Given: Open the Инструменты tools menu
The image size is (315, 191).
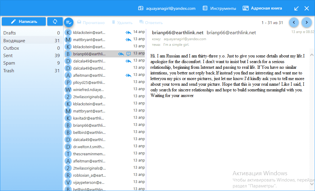Looking at the screenshot, I should (x=220, y=8).
